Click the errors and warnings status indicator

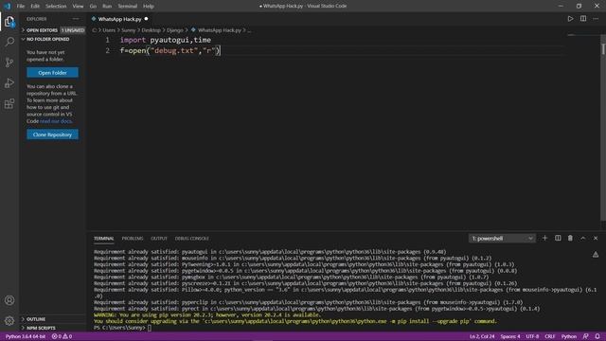tap(62, 336)
